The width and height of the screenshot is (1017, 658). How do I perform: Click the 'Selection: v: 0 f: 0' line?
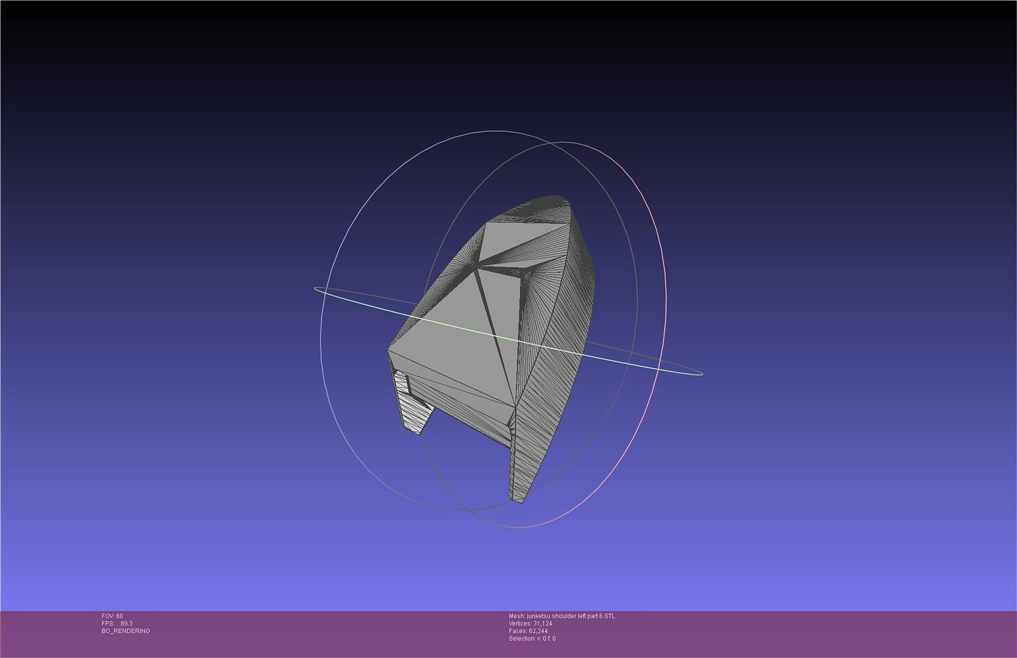coord(532,638)
